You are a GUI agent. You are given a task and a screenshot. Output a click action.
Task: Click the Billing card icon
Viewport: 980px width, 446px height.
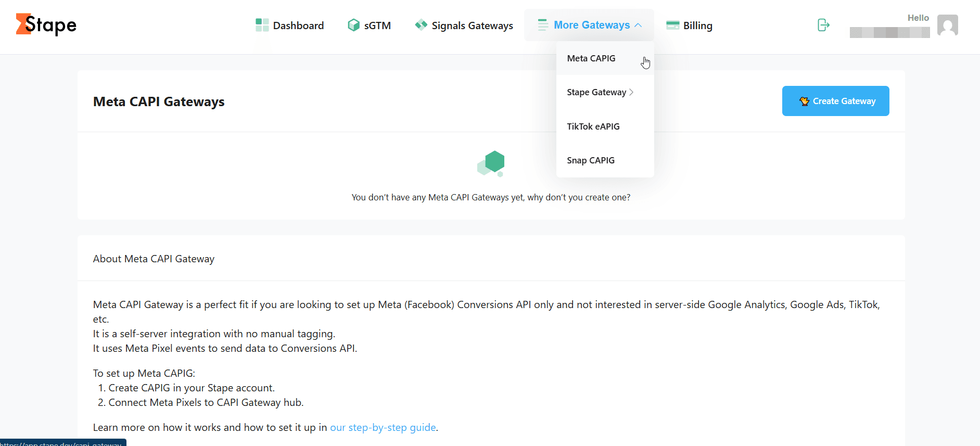pyautogui.click(x=673, y=25)
